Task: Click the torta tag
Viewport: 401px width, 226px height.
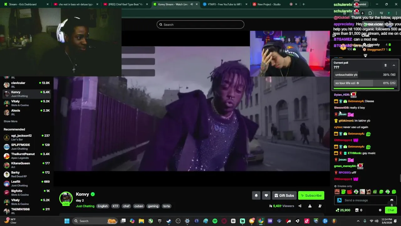Action: pos(166,206)
